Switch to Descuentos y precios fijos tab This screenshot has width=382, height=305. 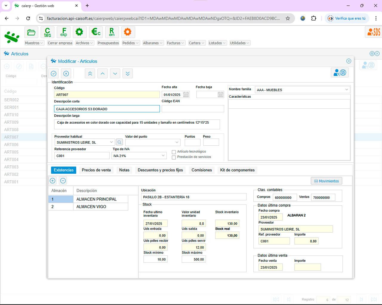coord(160,170)
